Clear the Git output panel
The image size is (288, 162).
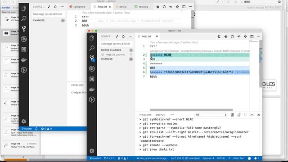point(232,115)
